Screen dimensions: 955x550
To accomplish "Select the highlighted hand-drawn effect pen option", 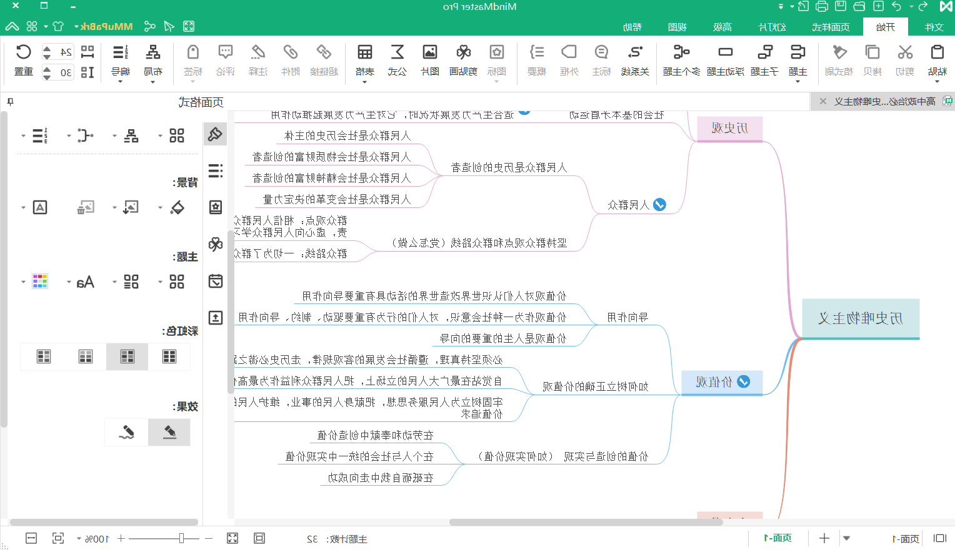I will (169, 432).
